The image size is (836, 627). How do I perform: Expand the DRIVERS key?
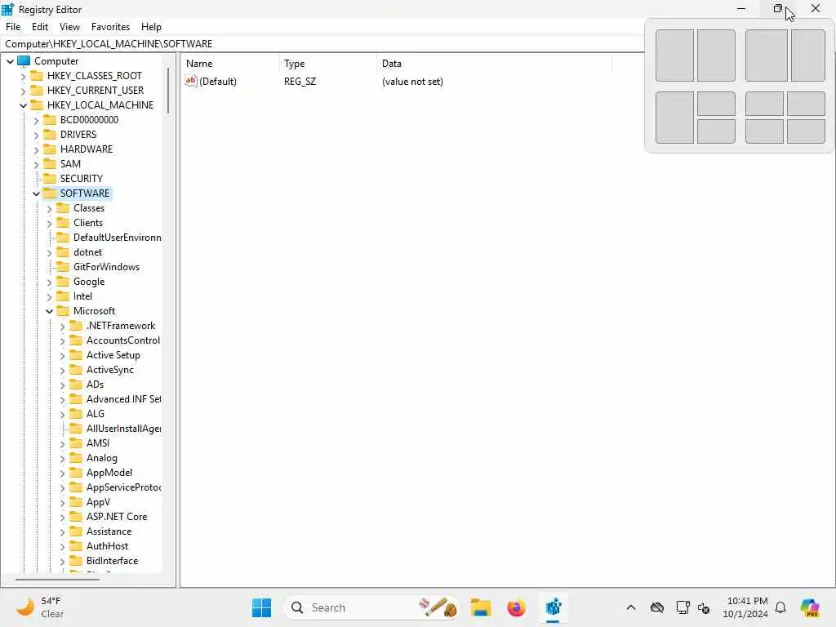coord(36,135)
